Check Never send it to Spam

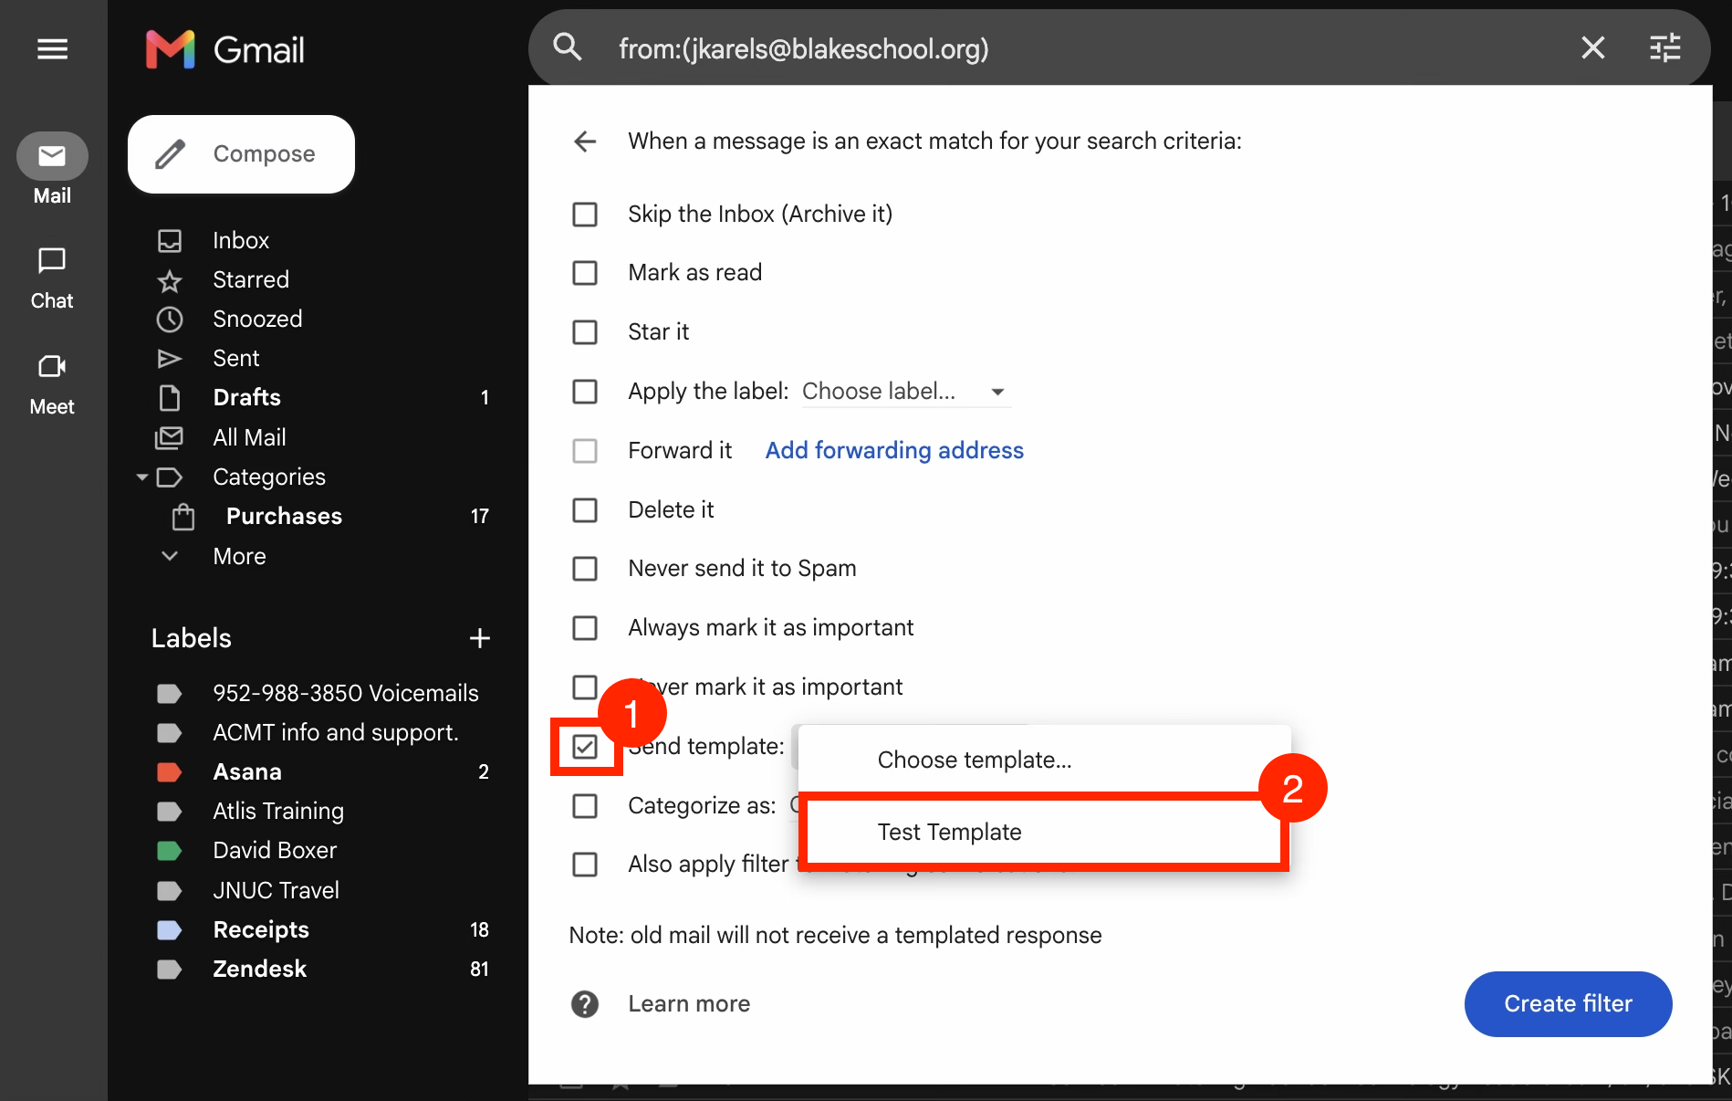point(585,569)
